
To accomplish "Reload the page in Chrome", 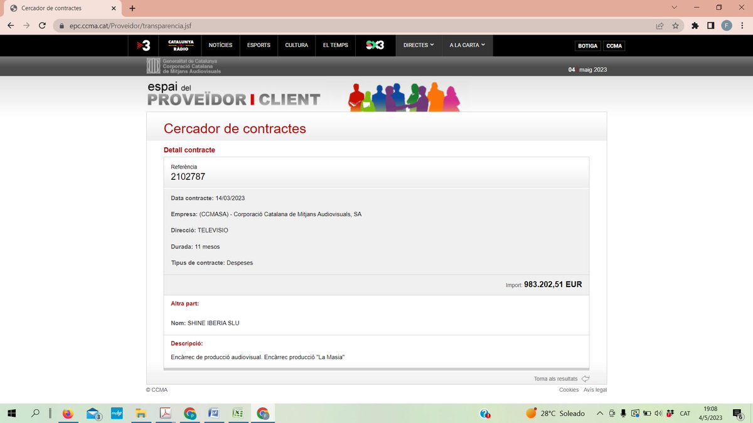I will tap(42, 26).
